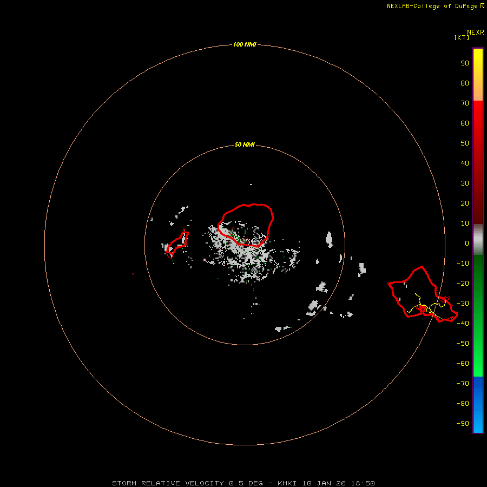Click the -70 value on the velocity scale
The image size is (487, 487).
pos(463,384)
